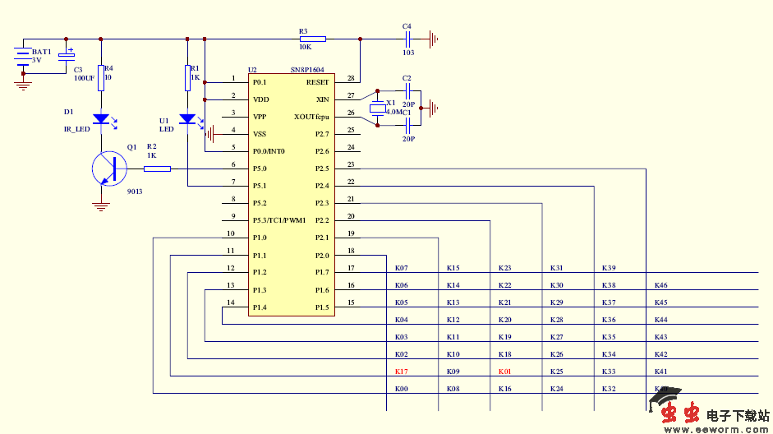This screenshot has width=773, height=434.
Task: Select the R3 10K resistor
Action: [x=312, y=39]
